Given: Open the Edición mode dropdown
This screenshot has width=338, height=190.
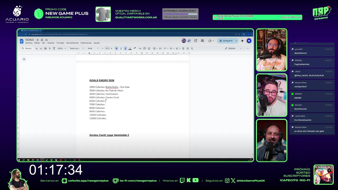Looking at the screenshot, I should [x=233, y=49].
